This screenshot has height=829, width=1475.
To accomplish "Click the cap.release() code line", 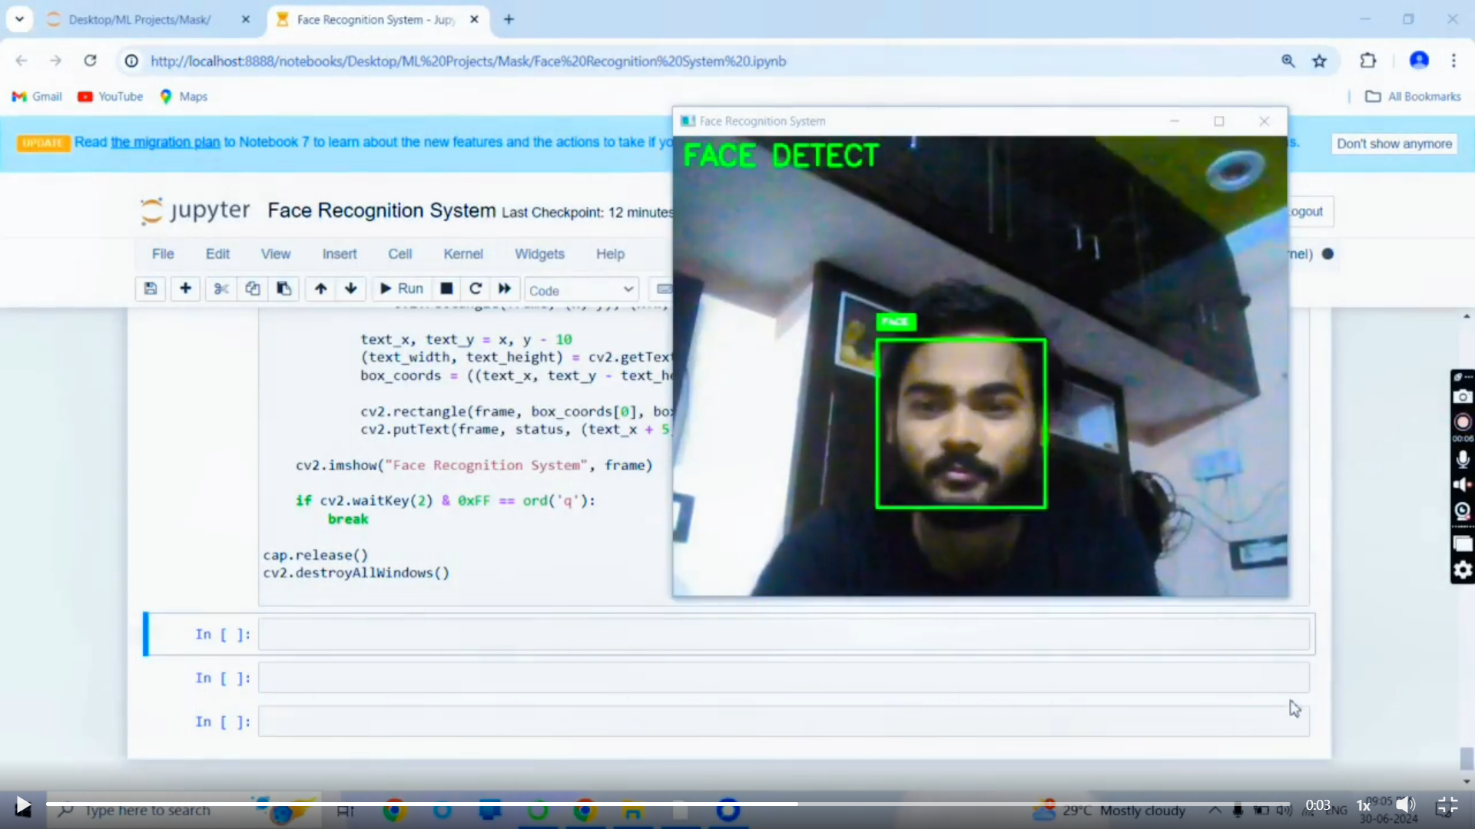I will point(316,555).
